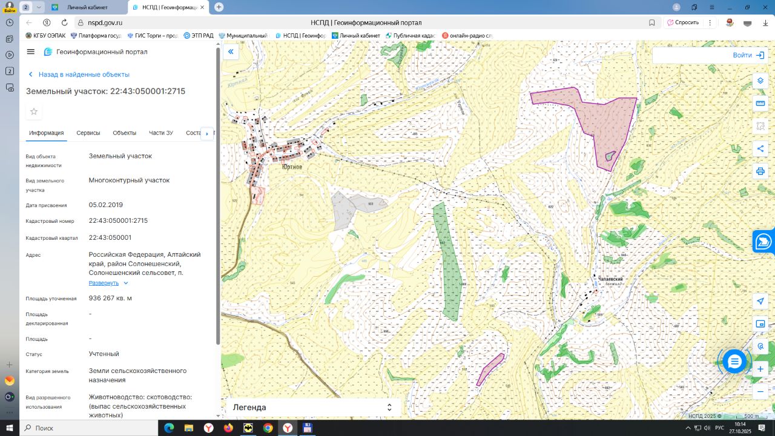Viewport: 775px width, 436px height.
Task: Open the ЭТП РАД bookmark
Action: click(x=199, y=36)
